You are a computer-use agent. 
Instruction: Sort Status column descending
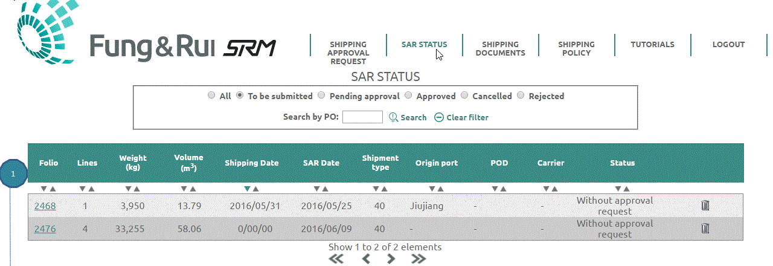point(618,189)
